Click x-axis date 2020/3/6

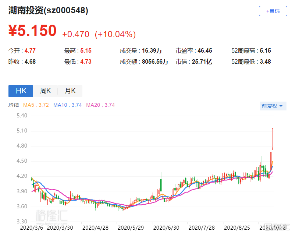[32, 228]
